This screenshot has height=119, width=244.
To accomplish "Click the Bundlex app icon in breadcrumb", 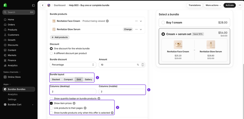I will tap(49, 5).
